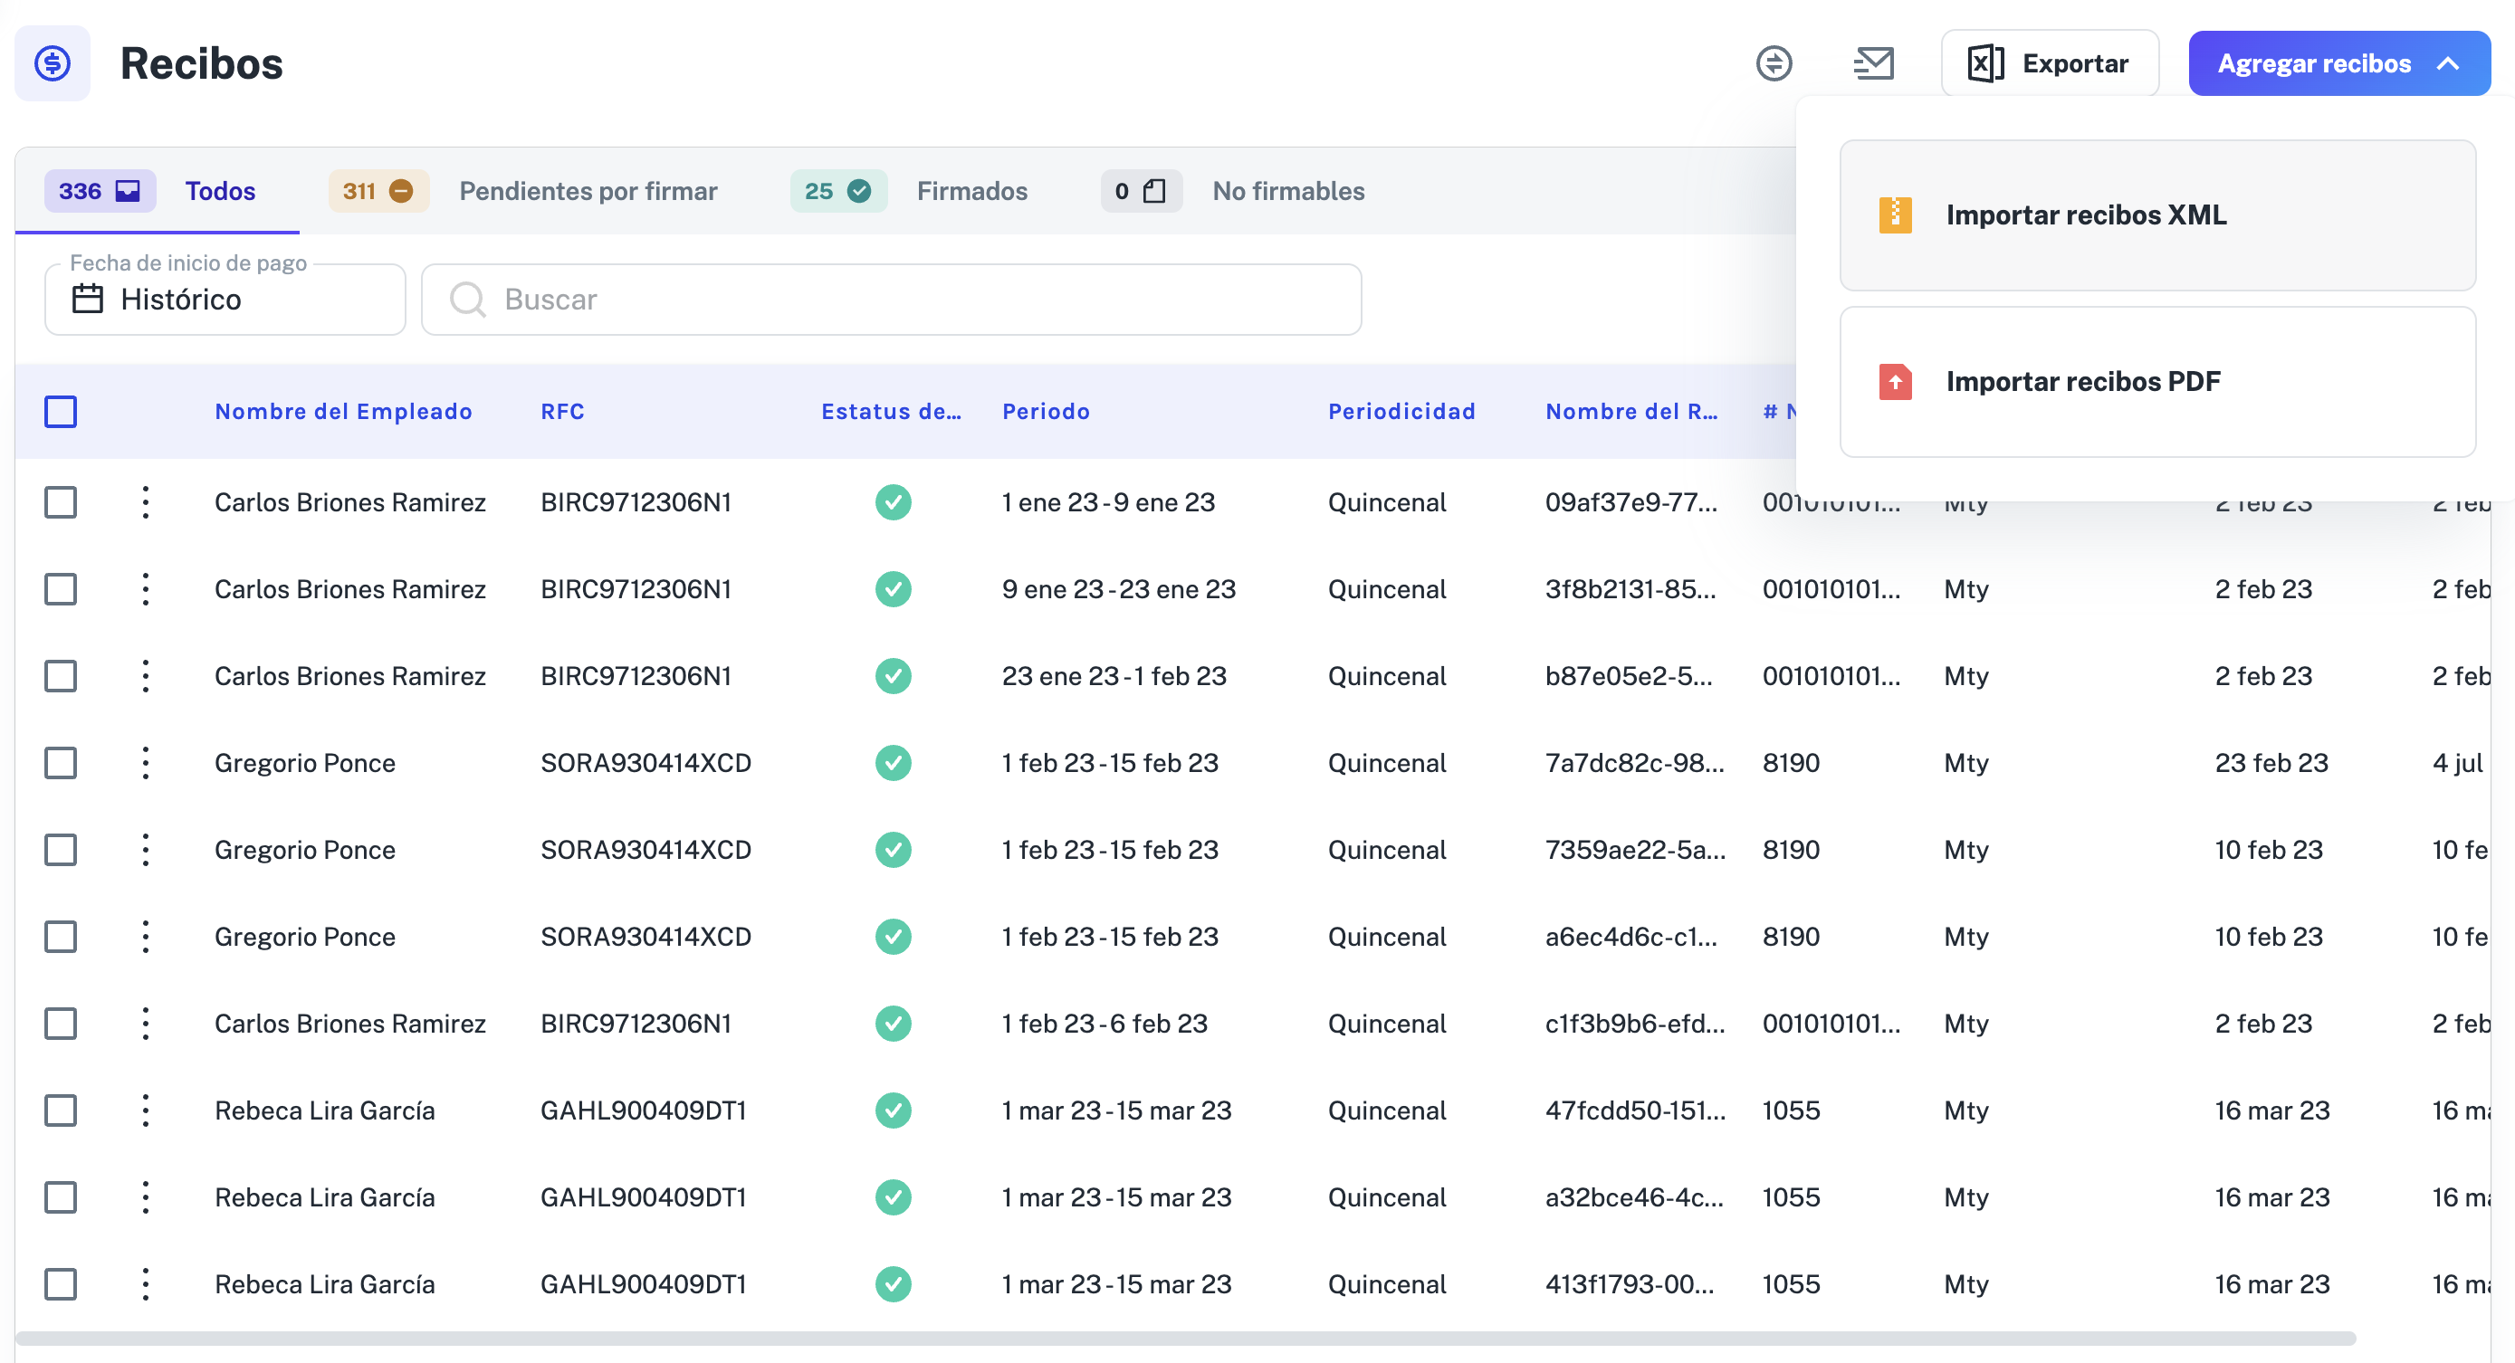Click status check for receipt a32bce46-4c
The image size is (2515, 1363).
pos(894,1198)
